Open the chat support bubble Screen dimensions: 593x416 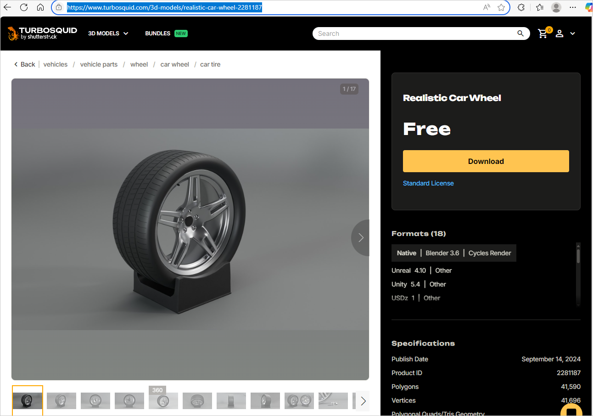click(571, 411)
